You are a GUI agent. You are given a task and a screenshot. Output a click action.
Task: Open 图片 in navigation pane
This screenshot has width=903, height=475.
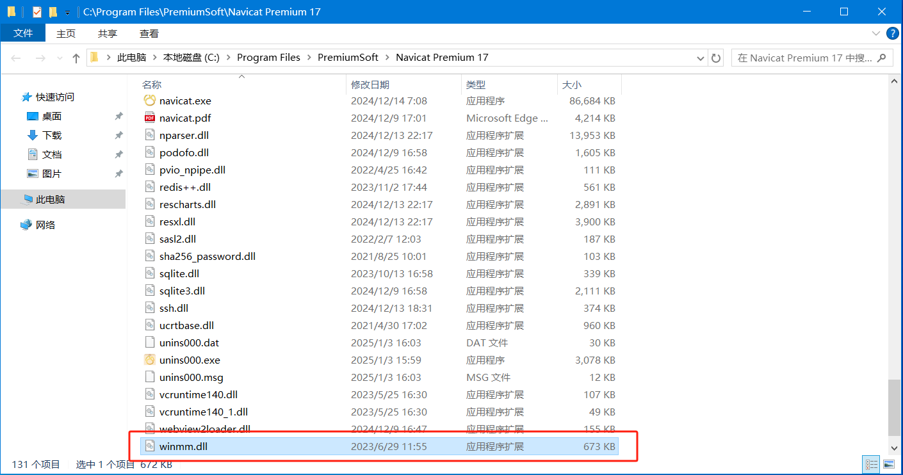point(52,173)
